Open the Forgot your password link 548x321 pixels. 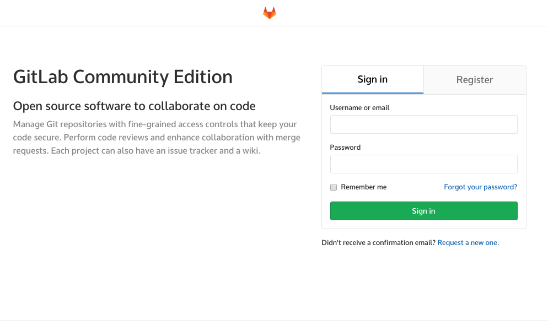480,187
